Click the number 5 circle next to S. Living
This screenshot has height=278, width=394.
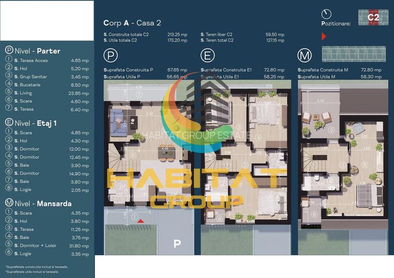coord(8,93)
